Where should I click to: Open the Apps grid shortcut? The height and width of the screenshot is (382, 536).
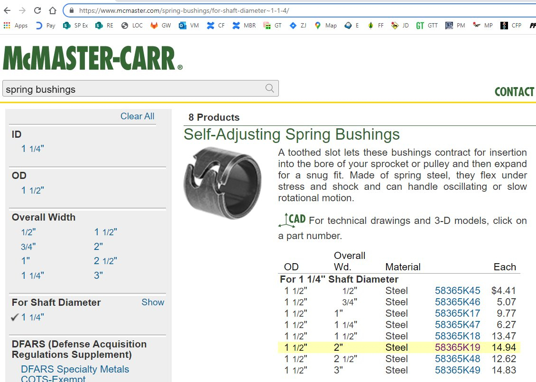(16, 26)
